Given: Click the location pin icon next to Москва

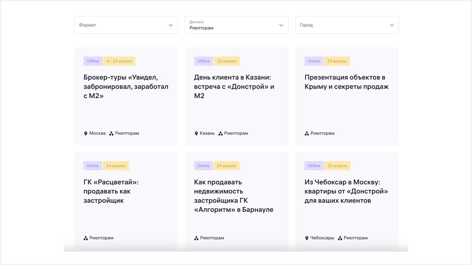Looking at the screenshot, I should coord(86,133).
